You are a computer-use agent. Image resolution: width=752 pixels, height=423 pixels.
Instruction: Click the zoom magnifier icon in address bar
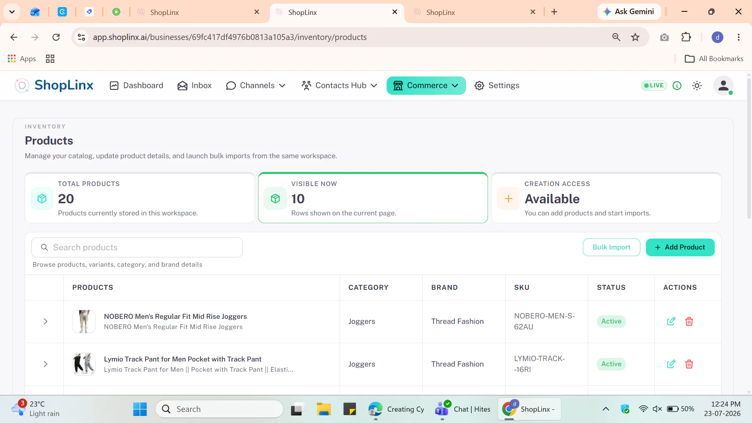coord(616,37)
